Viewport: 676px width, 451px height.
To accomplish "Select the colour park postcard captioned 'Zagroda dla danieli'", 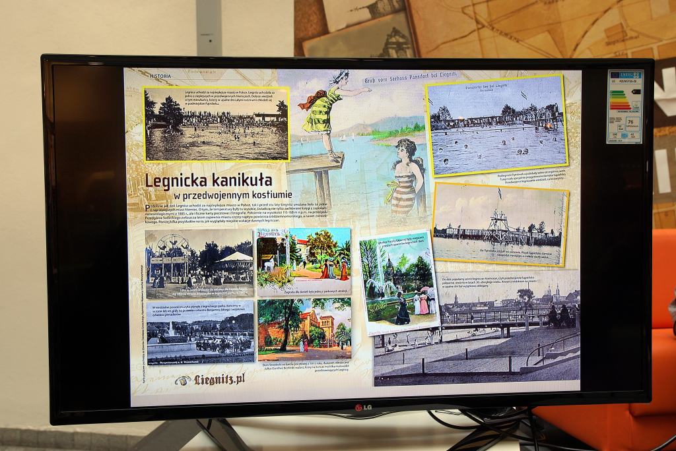I will point(304,262).
